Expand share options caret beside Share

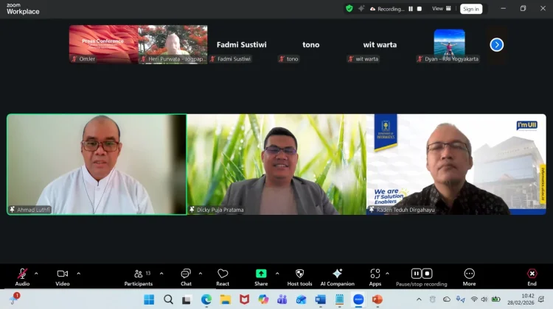[277, 274]
